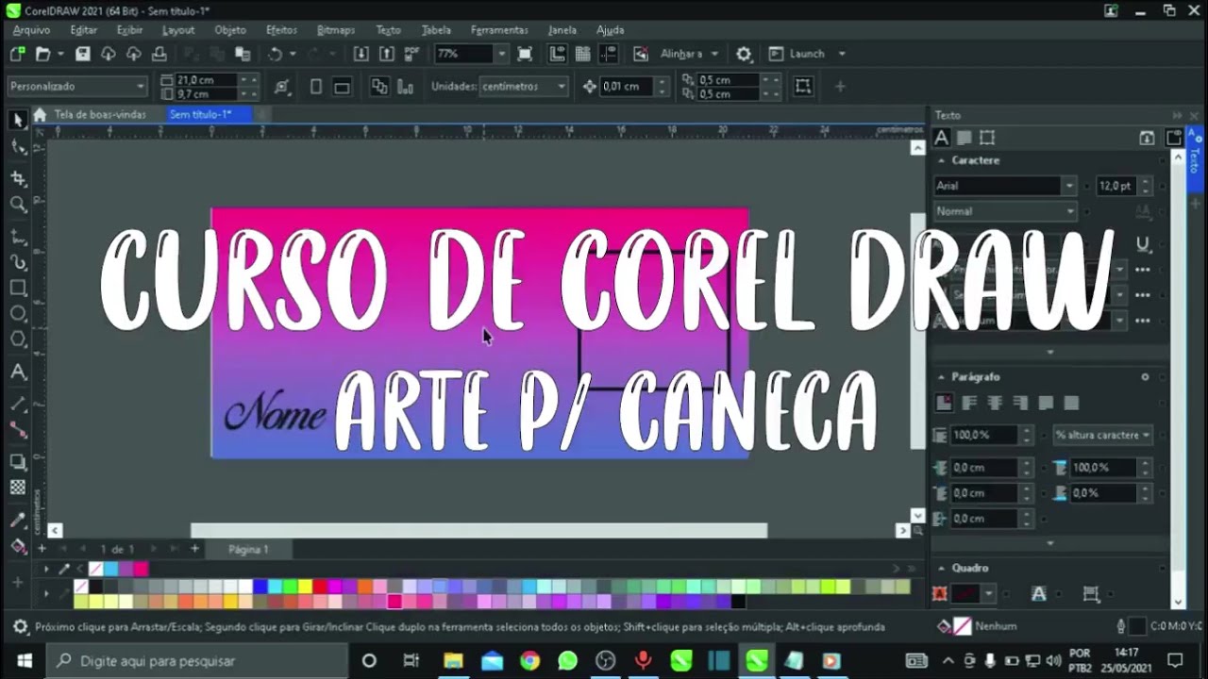The height and width of the screenshot is (679, 1208).
Task: Set portrait page orientation
Action: click(x=316, y=86)
